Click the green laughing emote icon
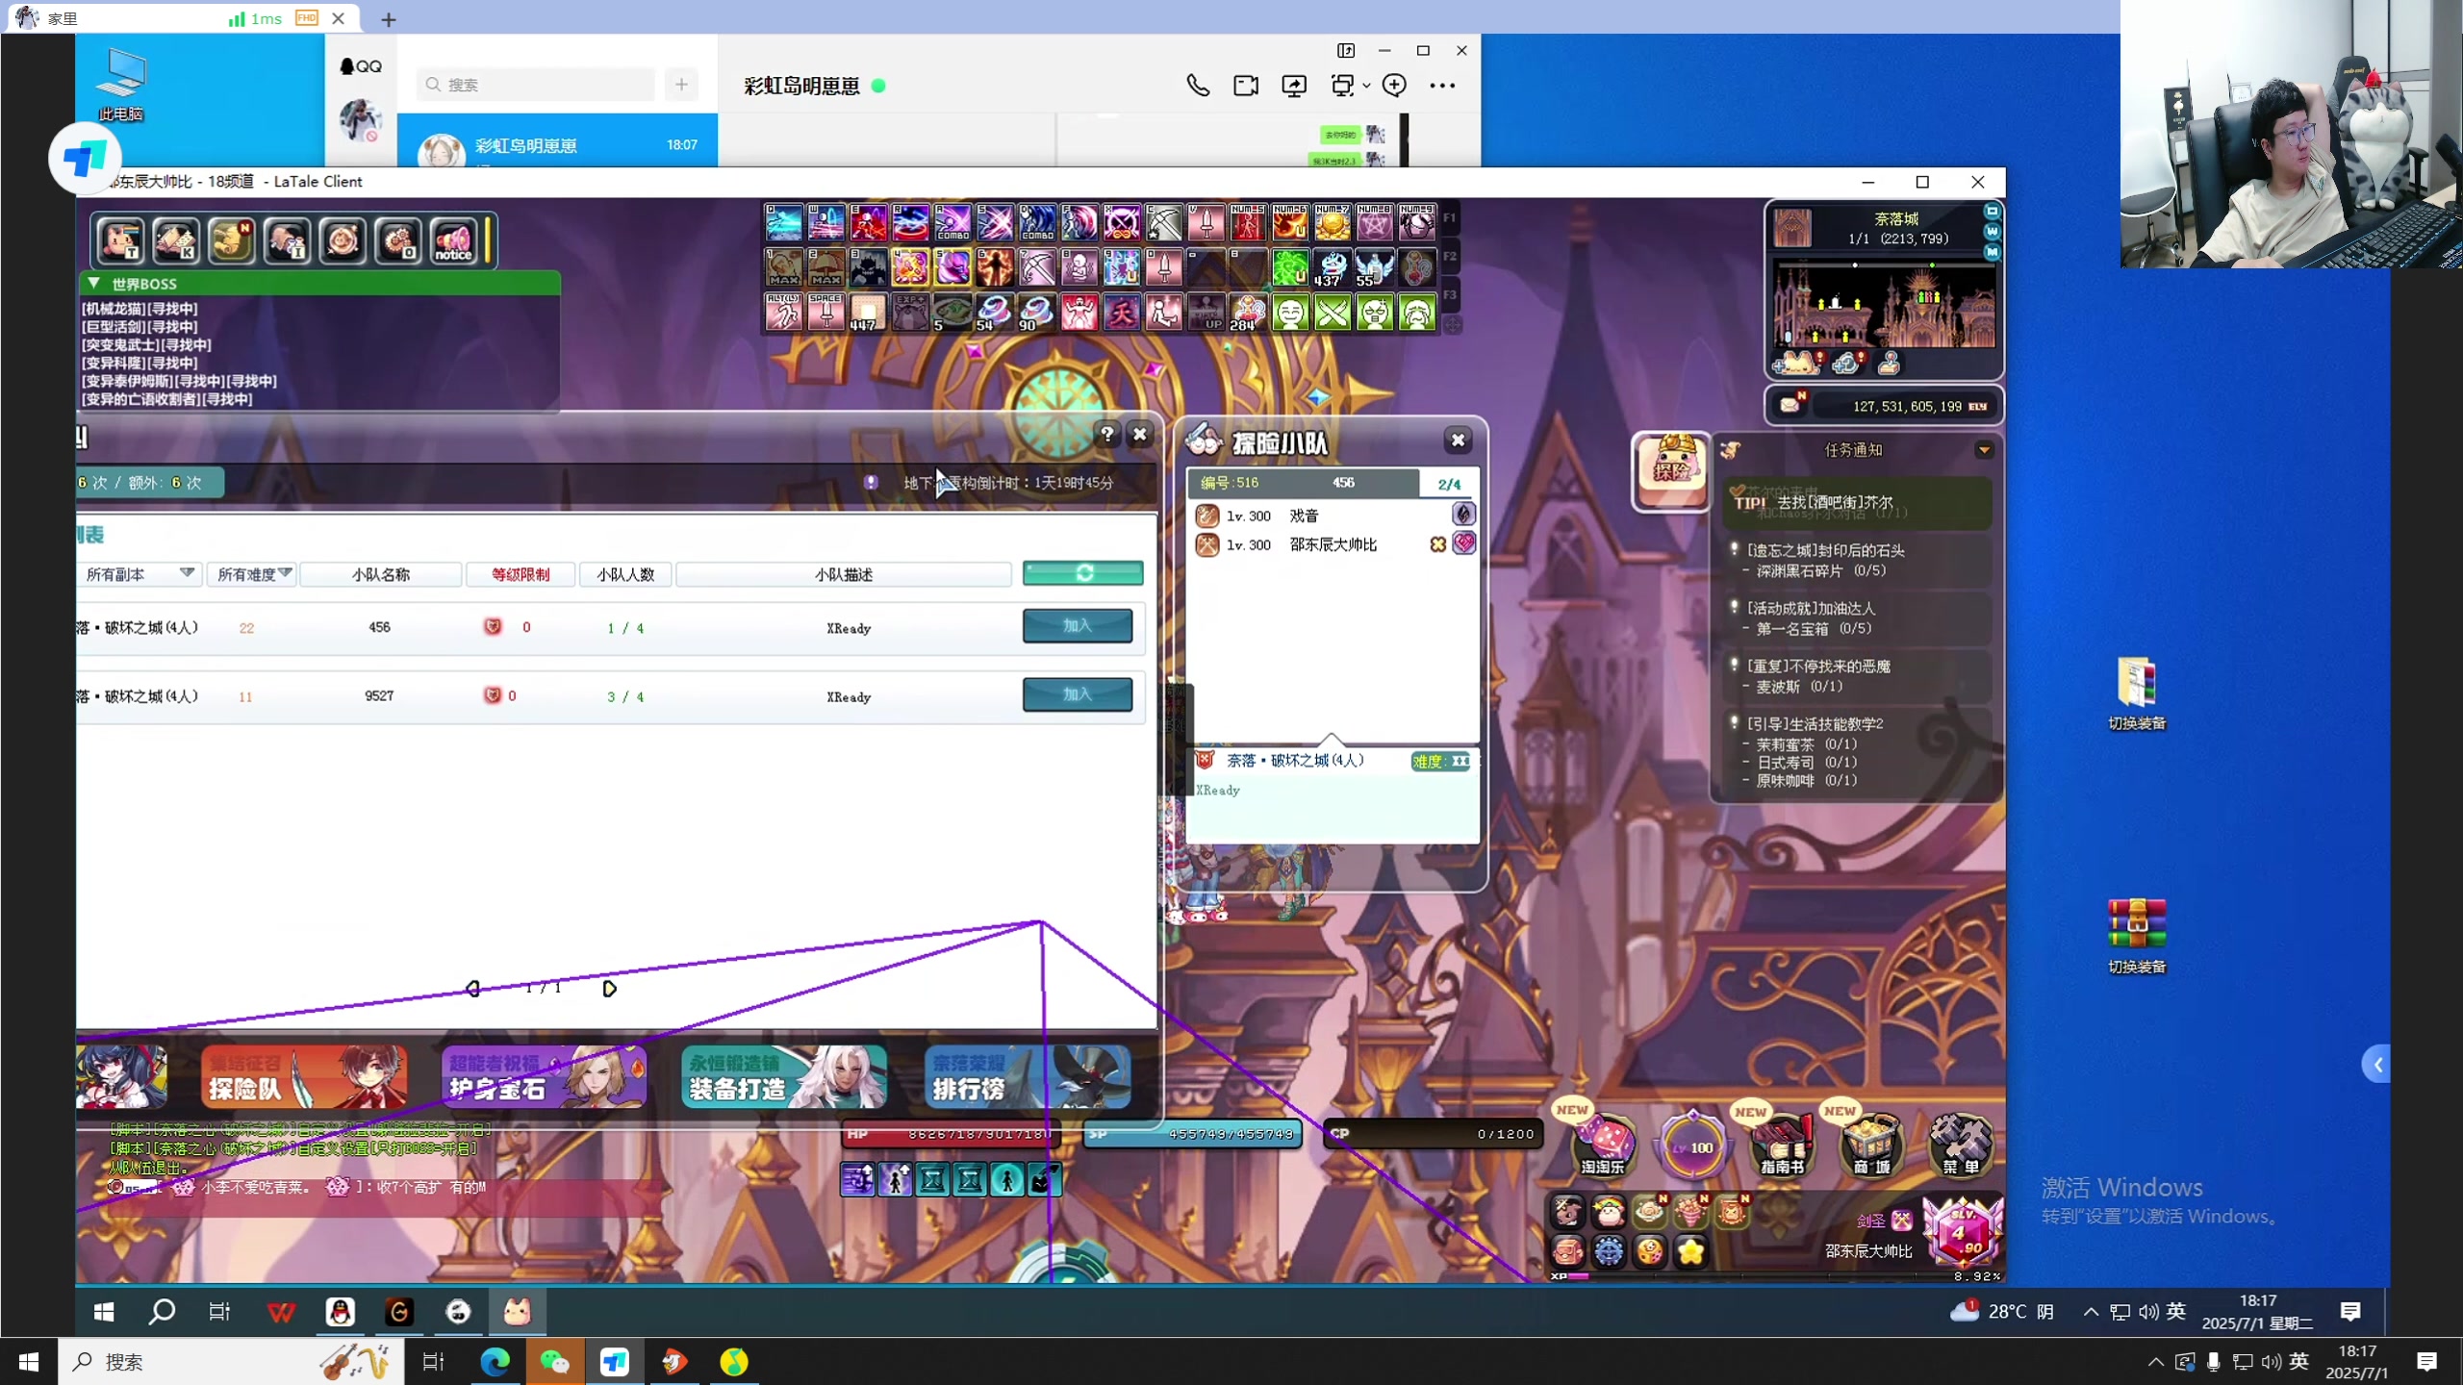The image size is (2463, 1385). point(1290,313)
